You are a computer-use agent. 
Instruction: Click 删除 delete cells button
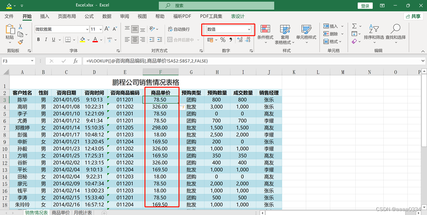point(333,34)
